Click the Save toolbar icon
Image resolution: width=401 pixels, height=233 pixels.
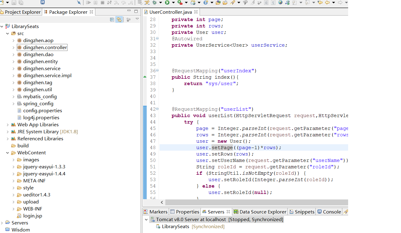[x=14, y=2]
